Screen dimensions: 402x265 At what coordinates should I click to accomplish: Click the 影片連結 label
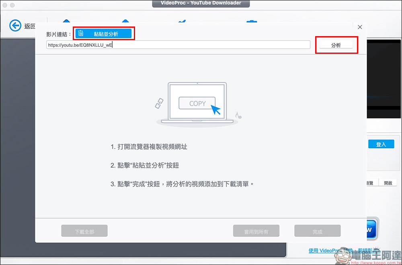(x=59, y=34)
